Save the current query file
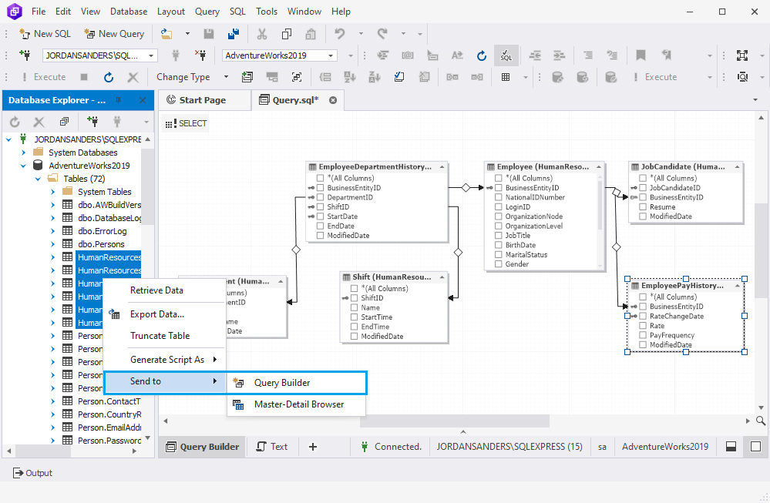 208,34
